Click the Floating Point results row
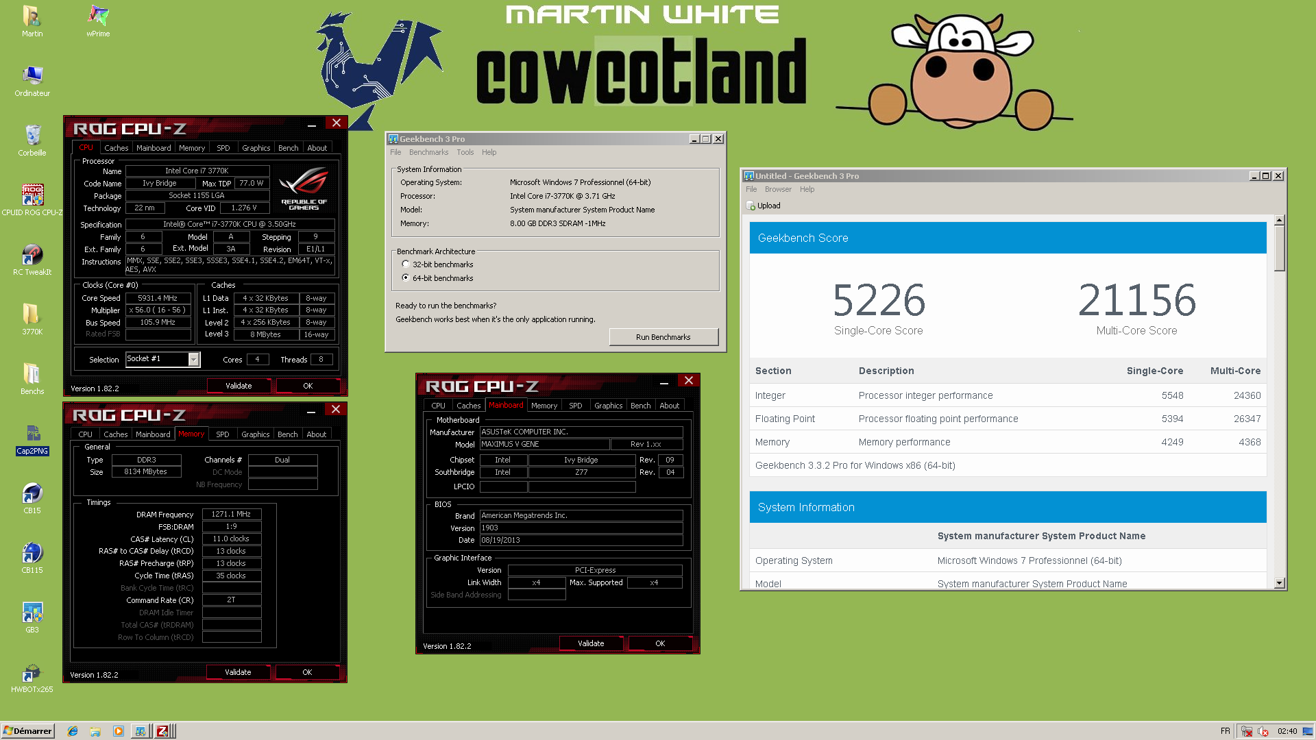 pyautogui.click(x=1008, y=419)
